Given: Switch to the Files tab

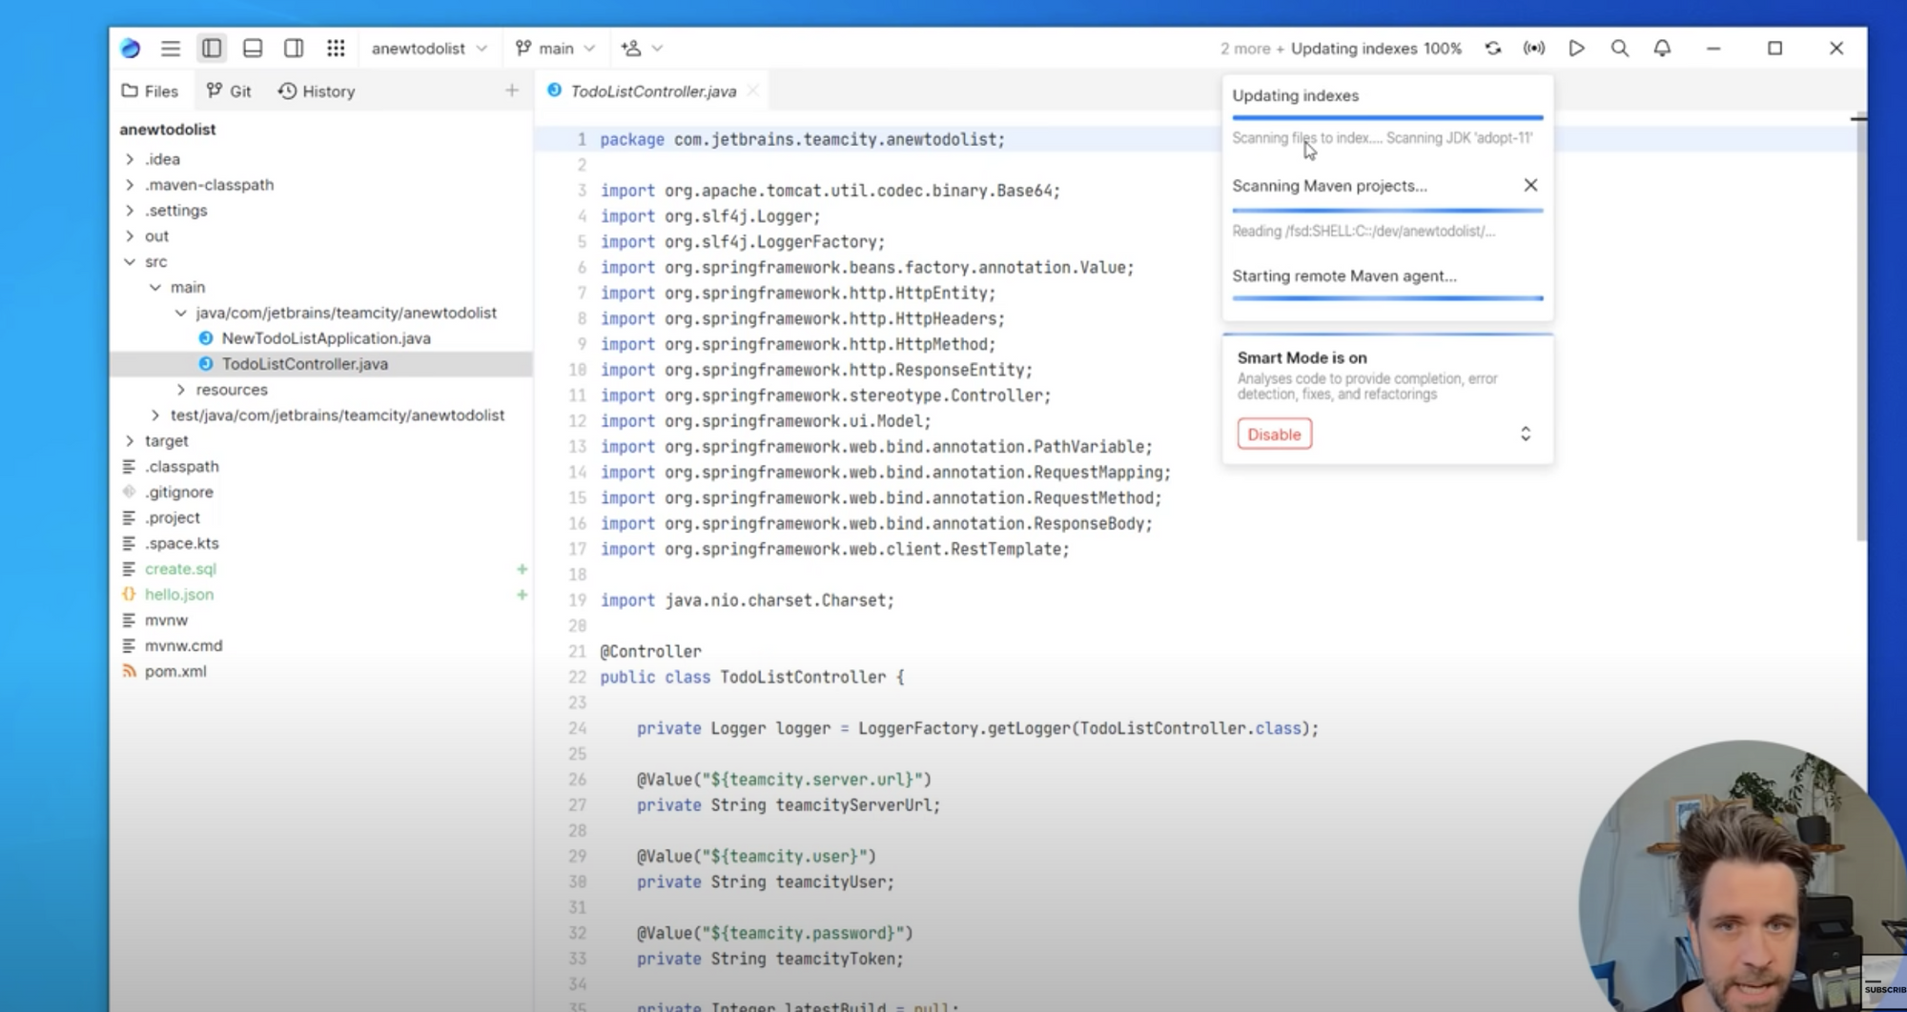Looking at the screenshot, I should pyautogui.click(x=150, y=91).
